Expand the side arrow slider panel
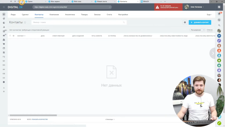Image resolution: width=225 pixels, height=127 pixels. 213,53
